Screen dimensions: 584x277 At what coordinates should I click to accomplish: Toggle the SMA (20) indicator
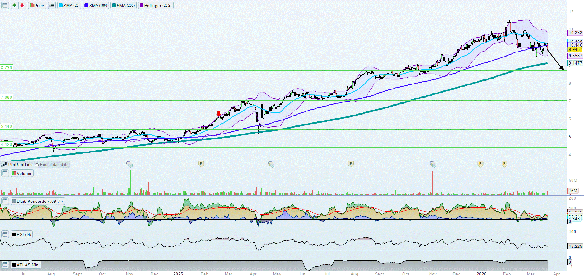(x=69, y=6)
